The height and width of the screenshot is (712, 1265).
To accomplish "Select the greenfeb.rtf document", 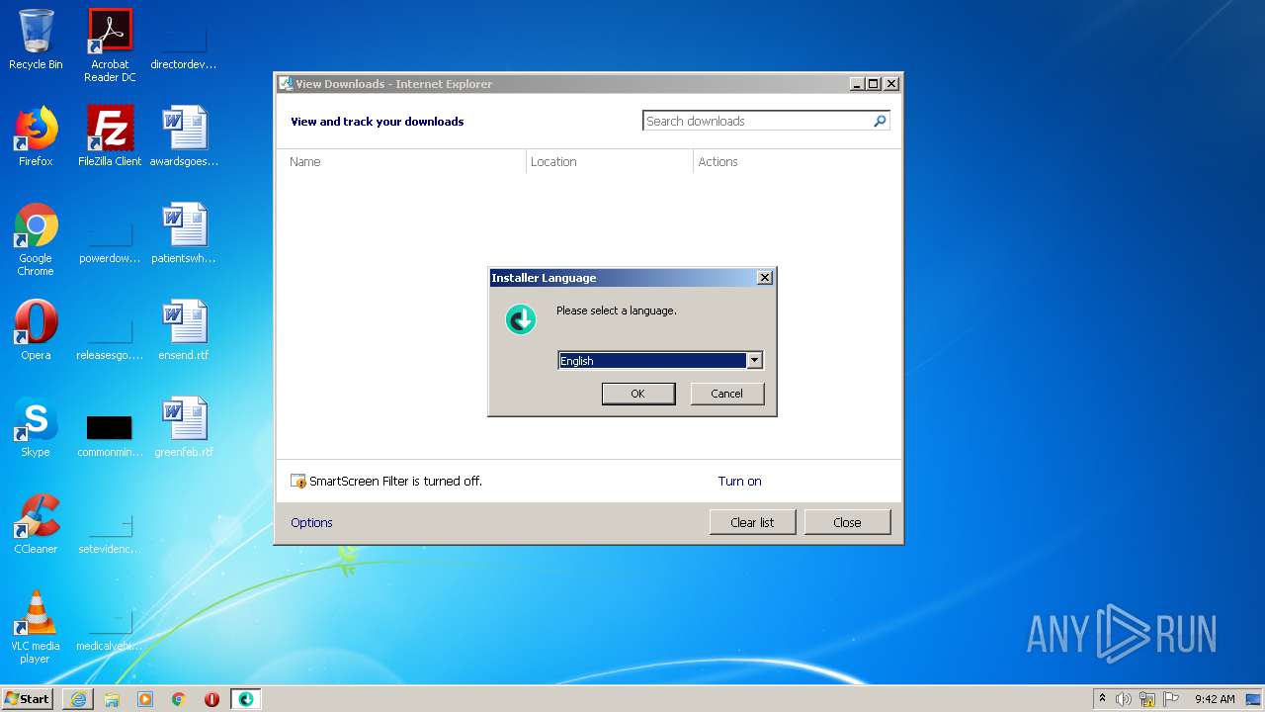I will (184, 427).
